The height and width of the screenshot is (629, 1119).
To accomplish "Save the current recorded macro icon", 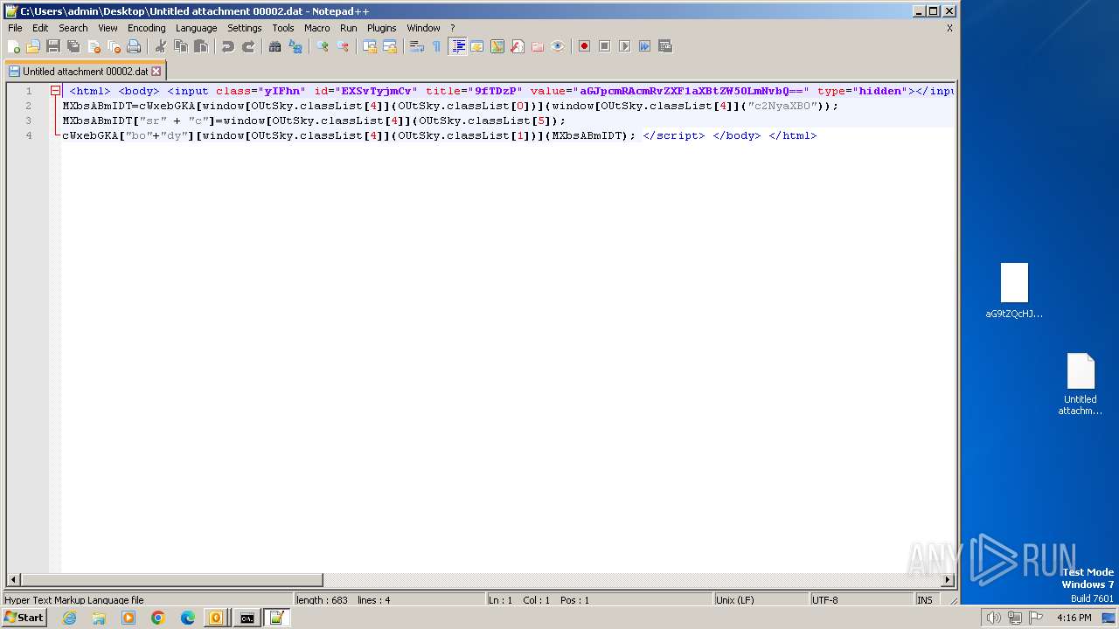I will 664,46.
